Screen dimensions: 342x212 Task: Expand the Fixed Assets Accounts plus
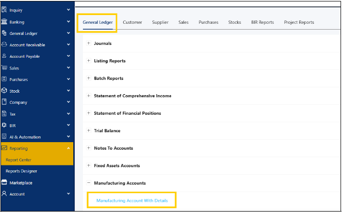[x=89, y=165]
